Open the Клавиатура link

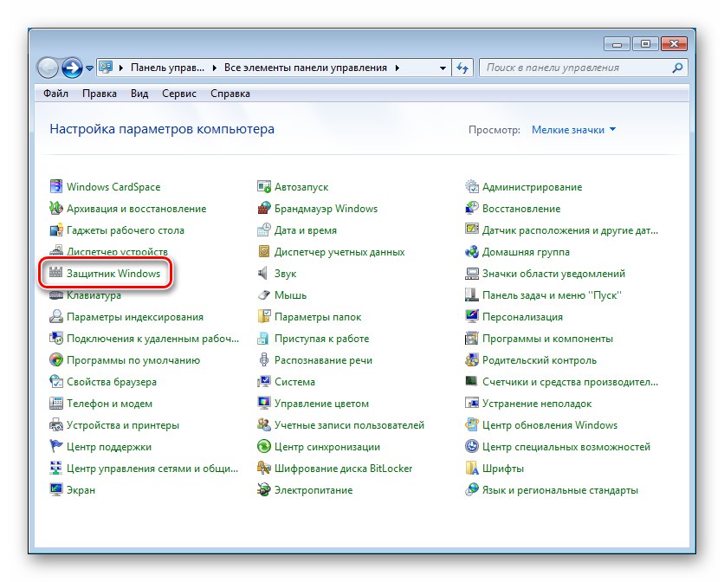(x=94, y=295)
